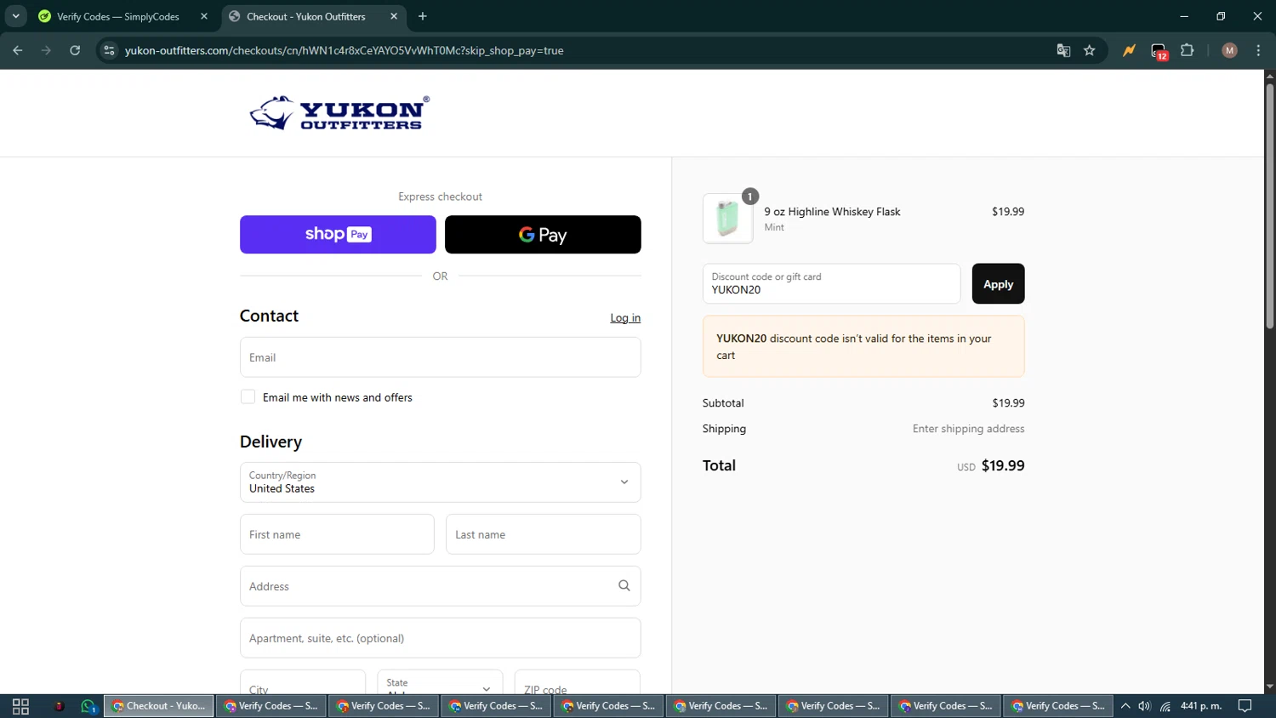Click the taskbar volume icon

click(x=1144, y=706)
